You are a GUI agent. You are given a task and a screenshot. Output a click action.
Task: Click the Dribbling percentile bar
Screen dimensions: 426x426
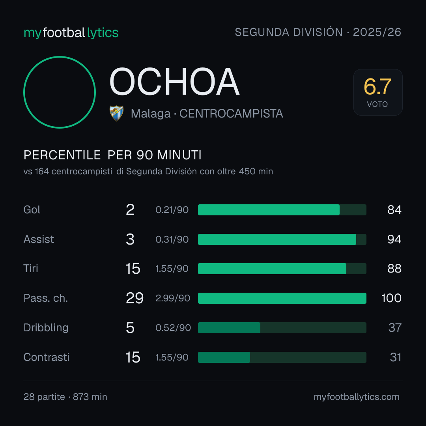coord(282,328)
